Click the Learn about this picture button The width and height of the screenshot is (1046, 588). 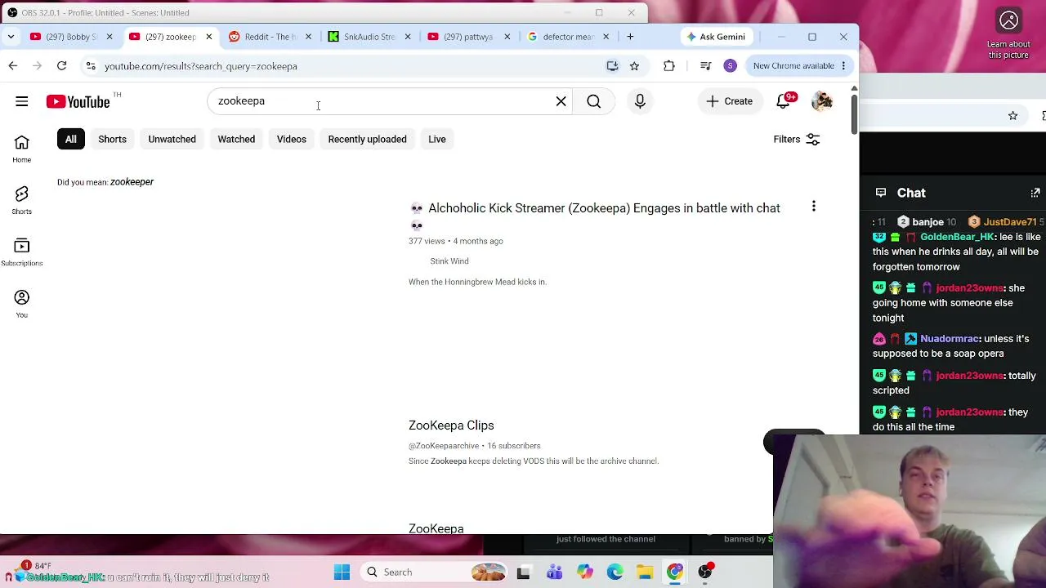coord(1008,34)
